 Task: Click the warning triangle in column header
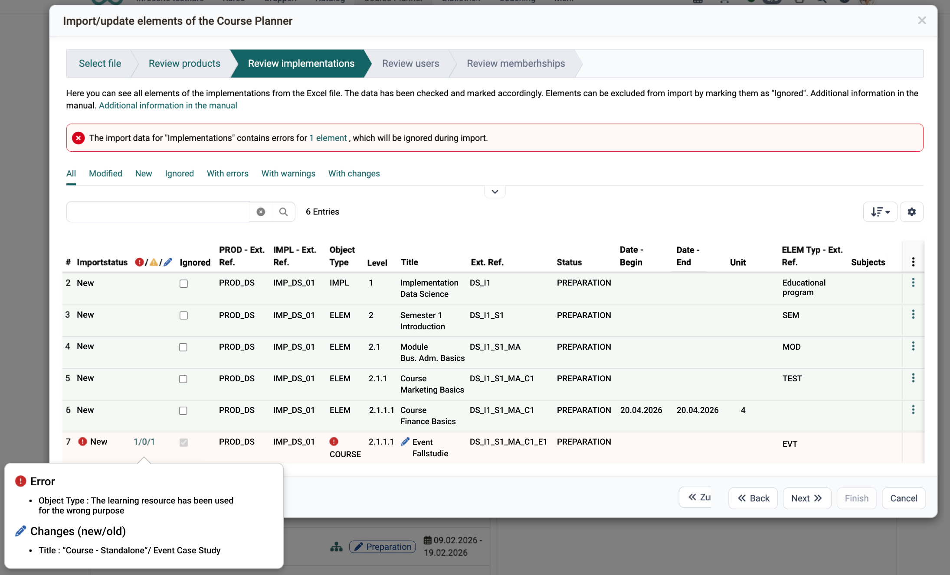(x=154, y=262)
